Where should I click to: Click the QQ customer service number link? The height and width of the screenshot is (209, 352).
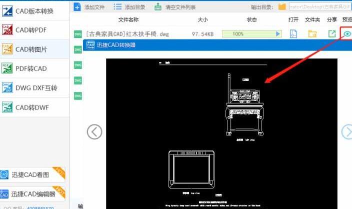coord(40,207)
